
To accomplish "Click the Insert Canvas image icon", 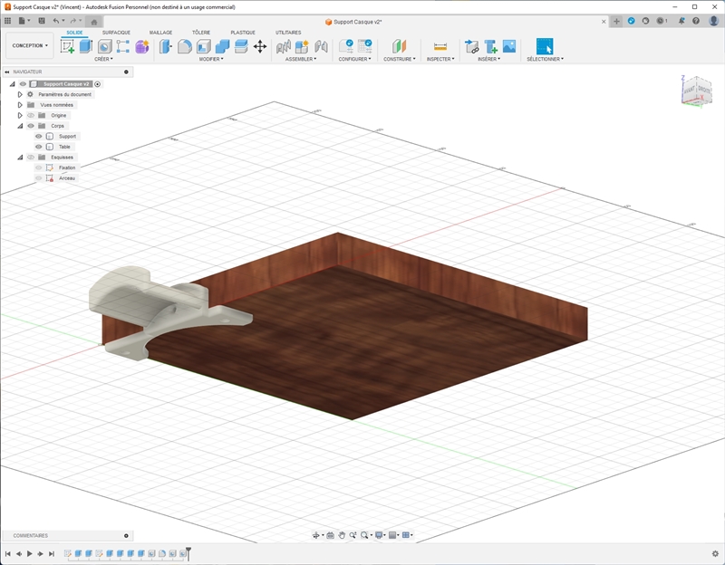I will (509, 46).
